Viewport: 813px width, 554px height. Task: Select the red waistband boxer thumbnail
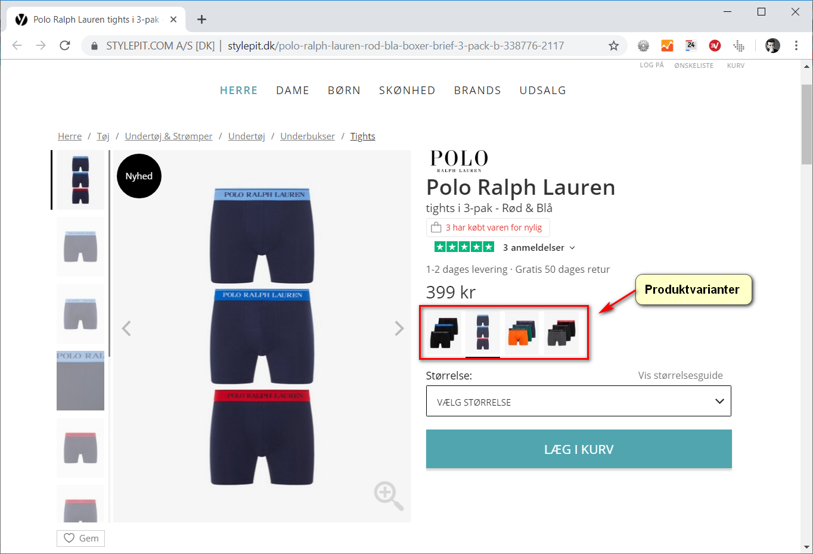(80, 448)
